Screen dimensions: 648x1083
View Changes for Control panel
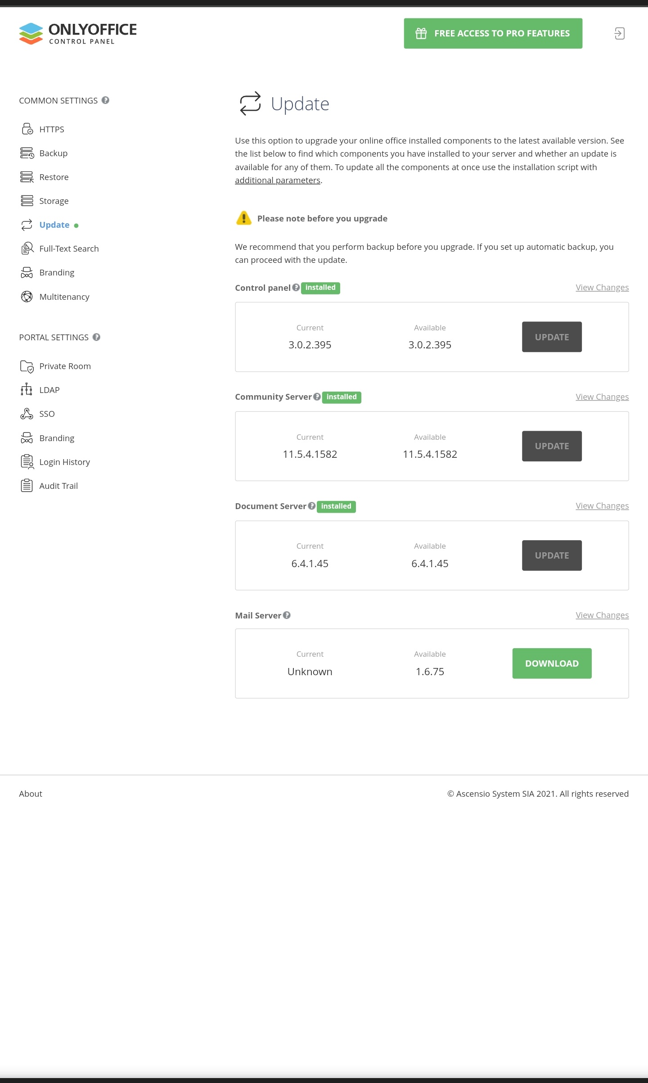602,287
